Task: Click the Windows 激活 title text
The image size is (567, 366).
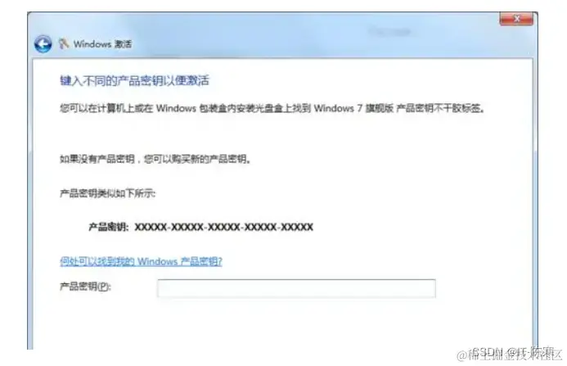Action: [103, 44]
